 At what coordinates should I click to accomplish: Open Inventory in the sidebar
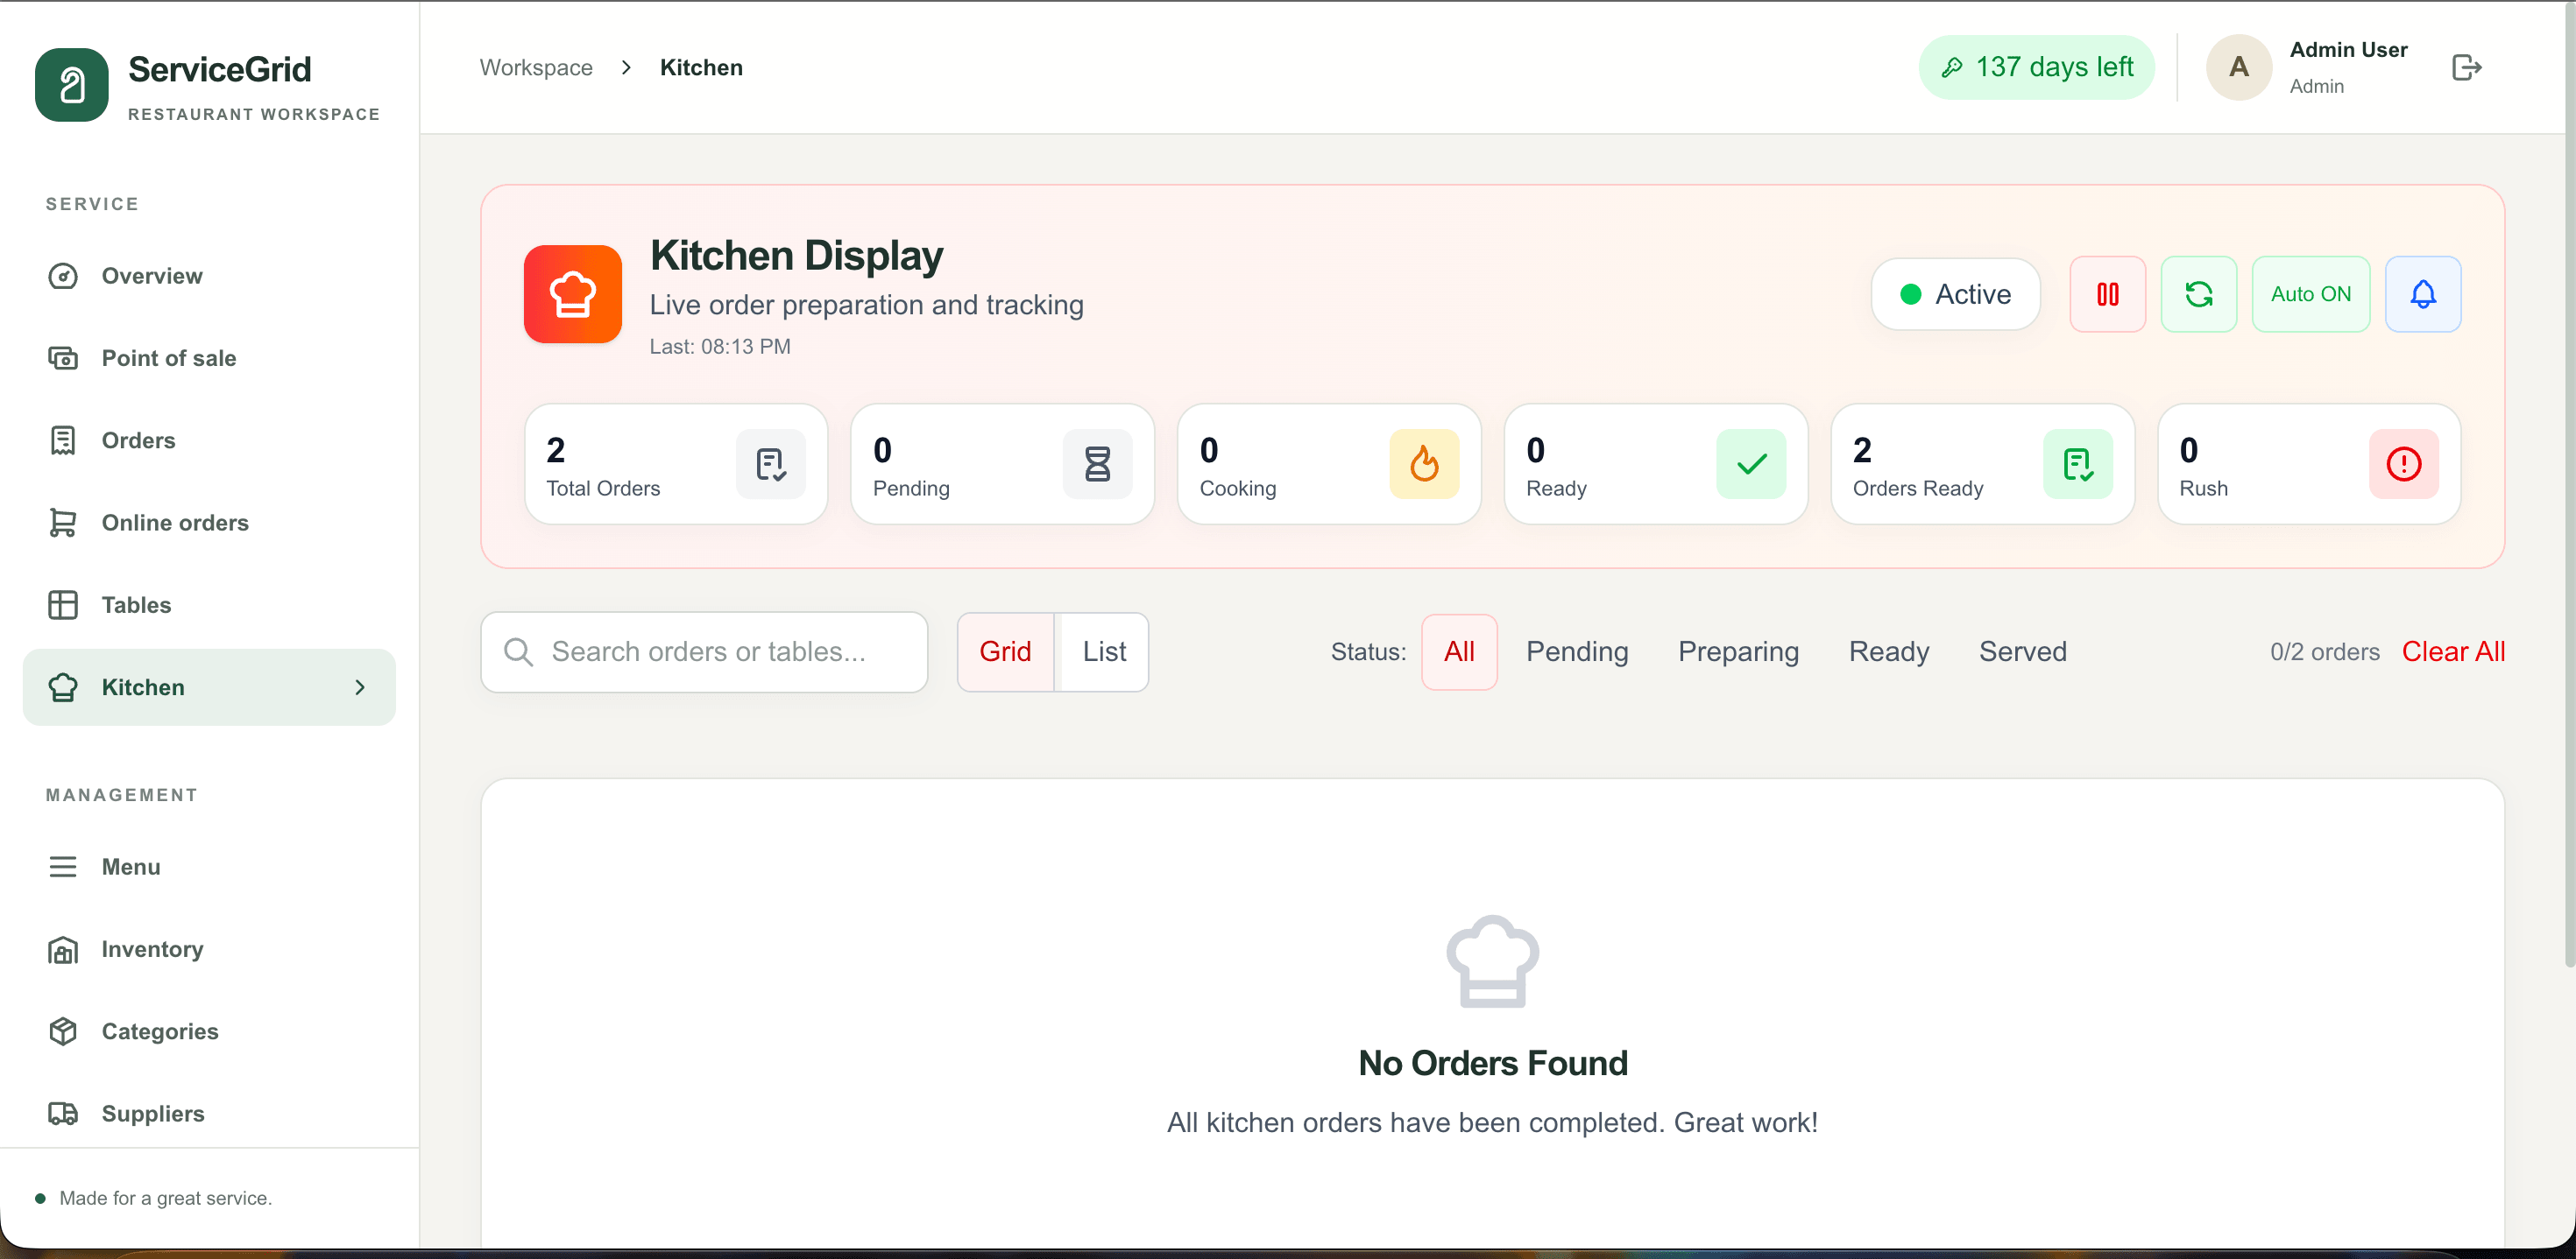pos(209,949)
